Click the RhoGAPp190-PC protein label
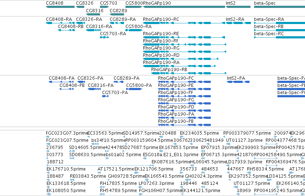Screen dimensions: 305x196 coord(176,78)
